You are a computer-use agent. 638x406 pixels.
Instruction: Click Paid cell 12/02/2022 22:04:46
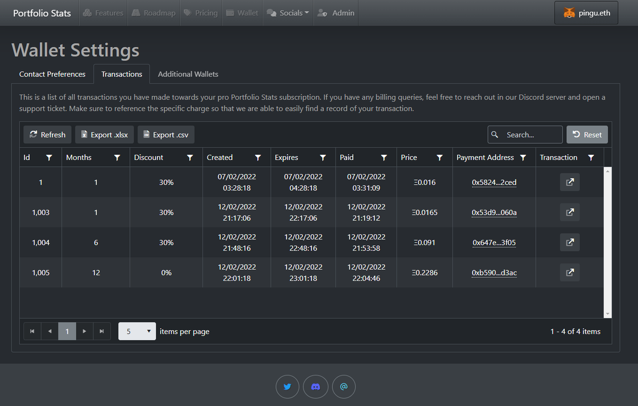pyautogui.click(x=366, y=272)
